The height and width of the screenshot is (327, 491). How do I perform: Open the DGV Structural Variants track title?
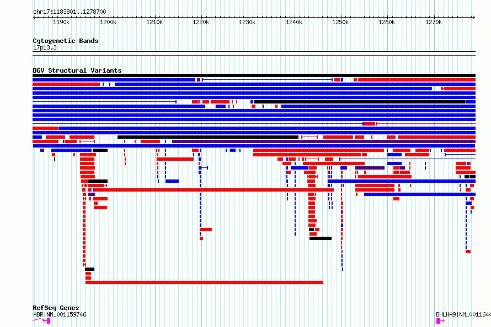coord(77,70)
